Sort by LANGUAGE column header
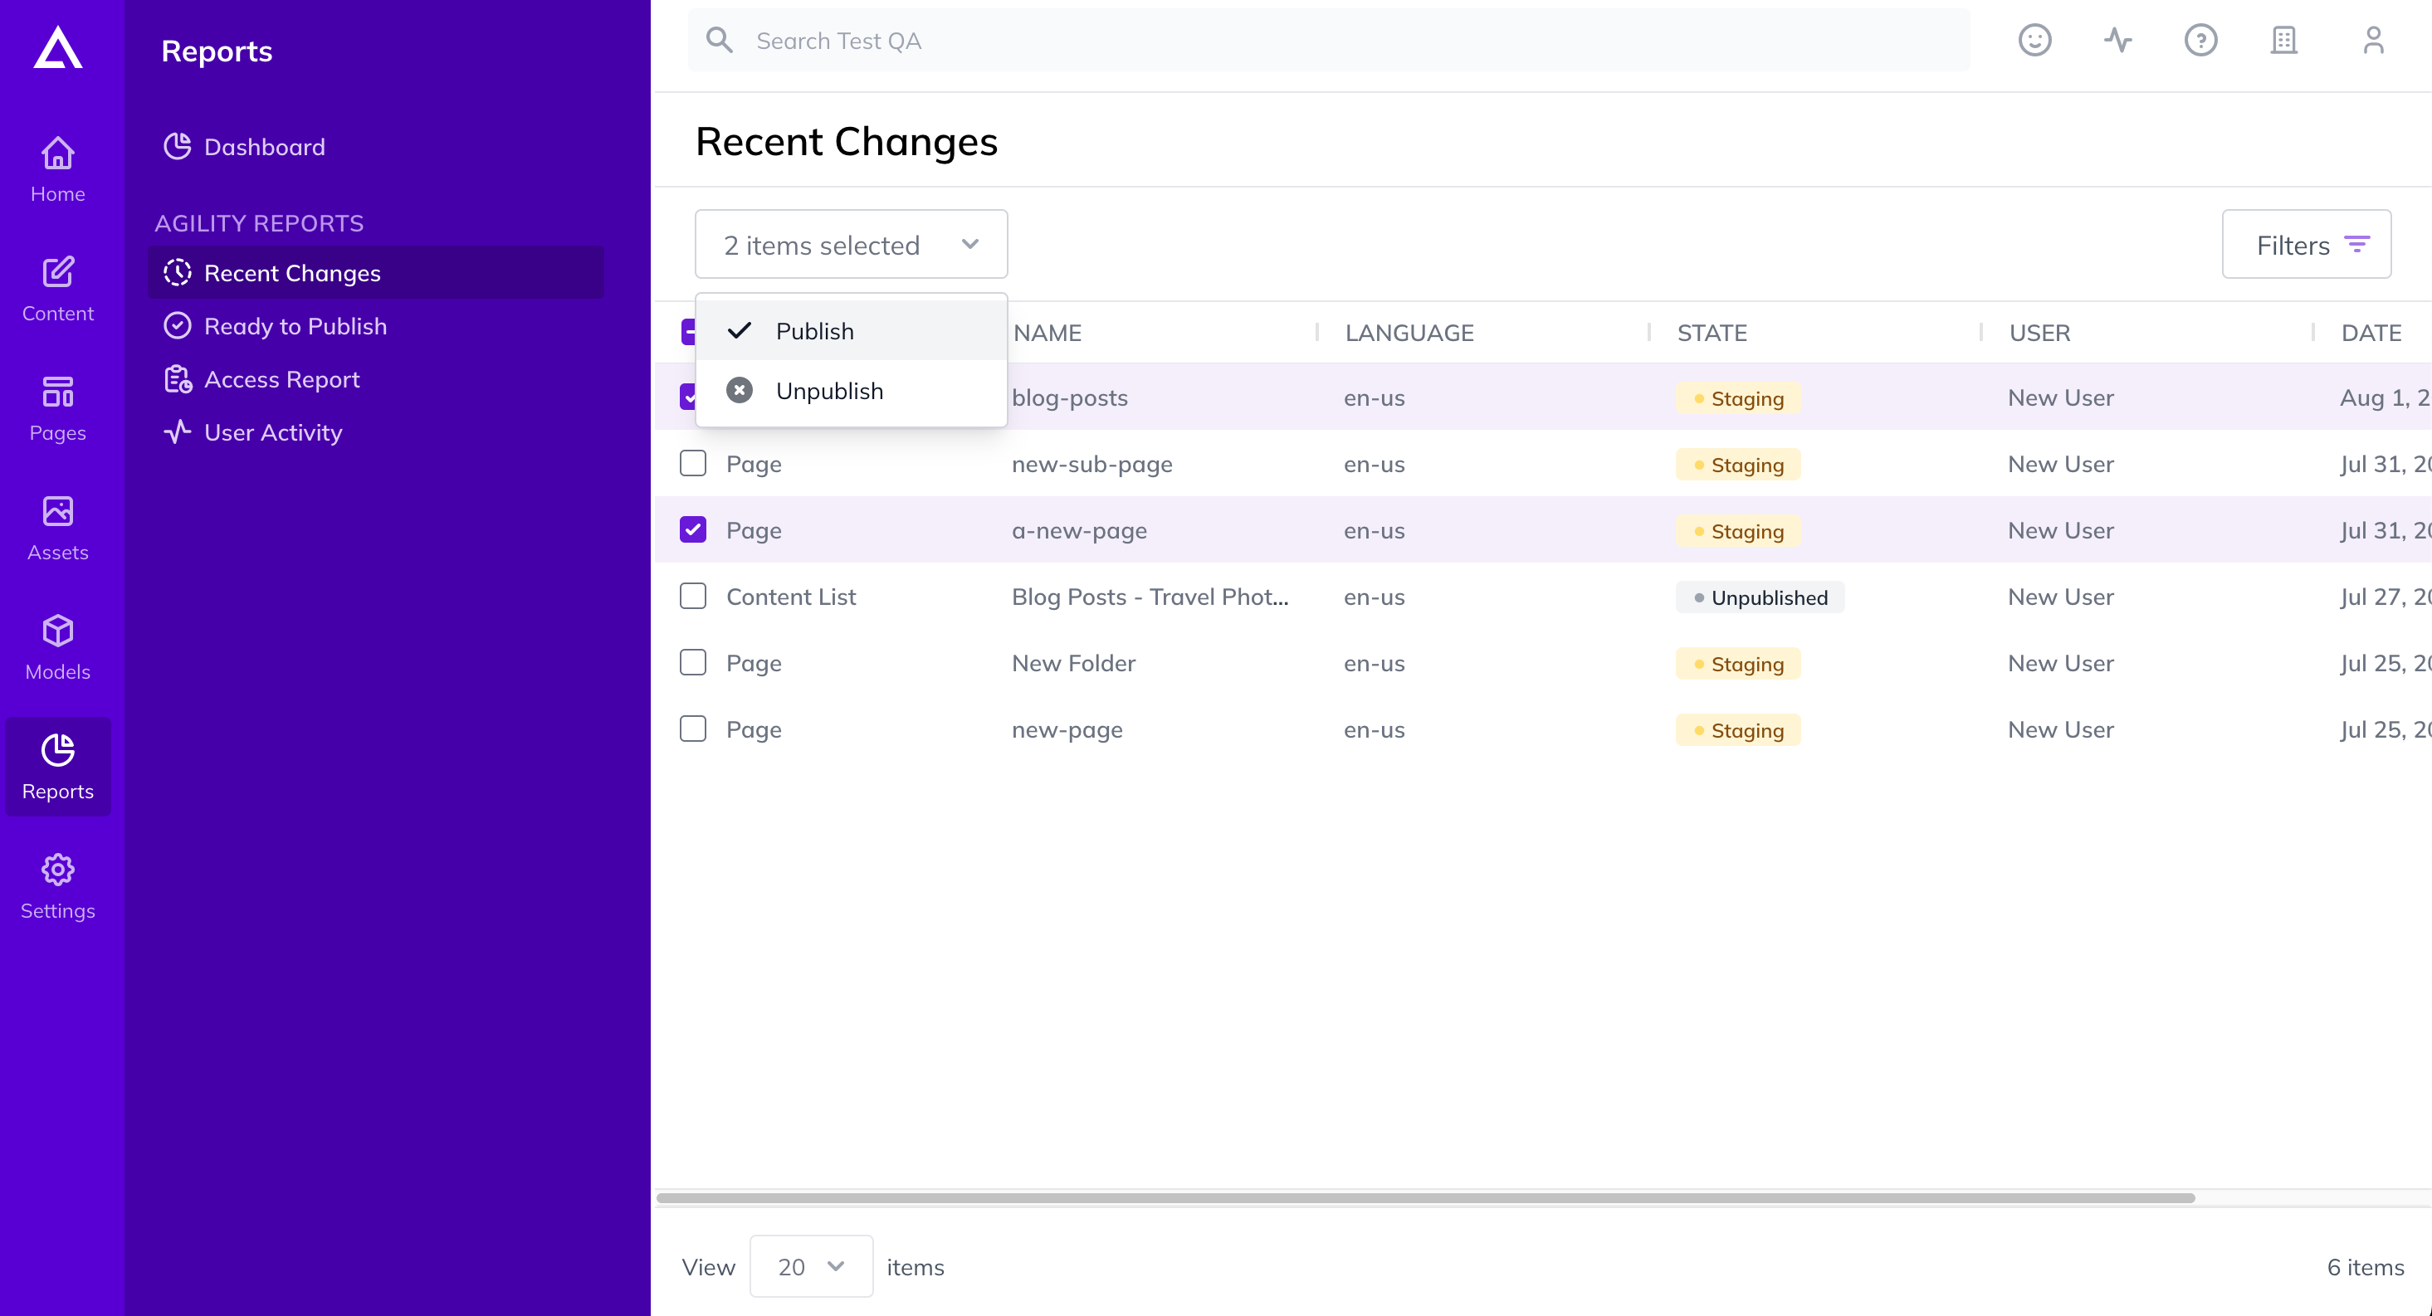2432x1316 pixels. pyautogui.click(x=1409, y=332)
